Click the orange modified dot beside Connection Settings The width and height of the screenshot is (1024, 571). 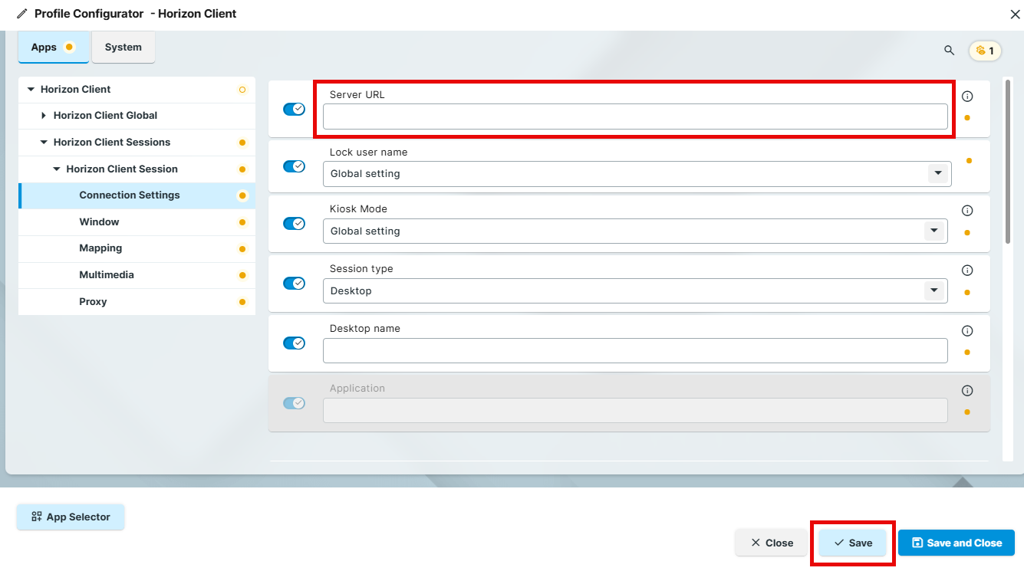[x=243, y=195]
